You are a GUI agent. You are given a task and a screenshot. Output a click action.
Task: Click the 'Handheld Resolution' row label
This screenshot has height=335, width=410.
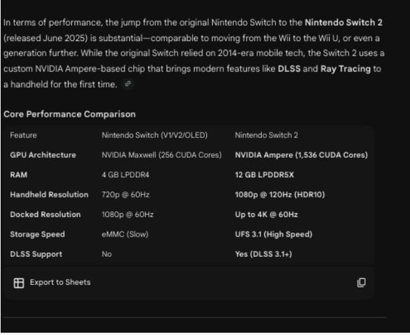(x=49, y=195)
